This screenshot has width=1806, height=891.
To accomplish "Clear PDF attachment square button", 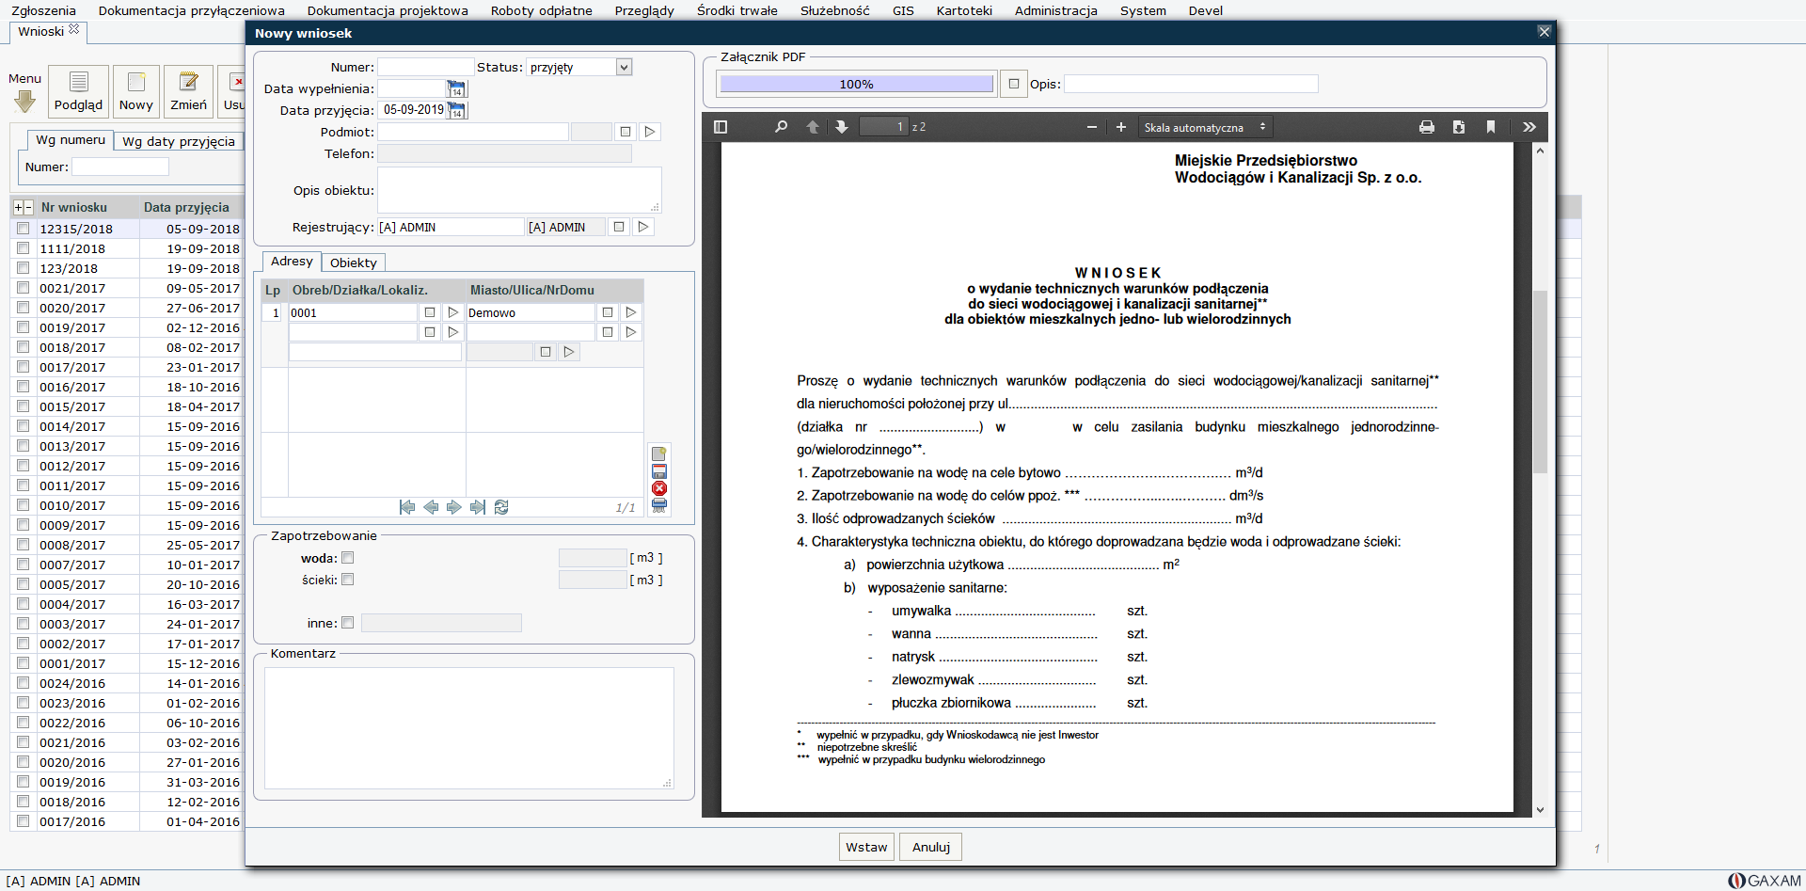I will coord(1014,84).
